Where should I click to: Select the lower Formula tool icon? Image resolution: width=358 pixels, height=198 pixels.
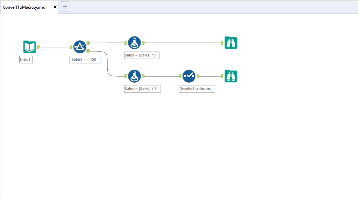[134, 76]
